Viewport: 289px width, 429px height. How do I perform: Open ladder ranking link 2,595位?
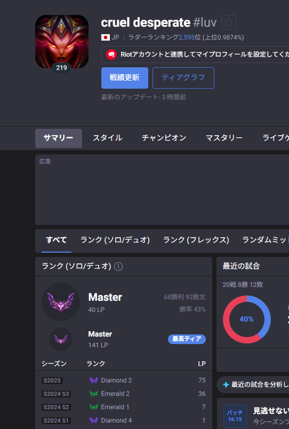click(190, 37)
